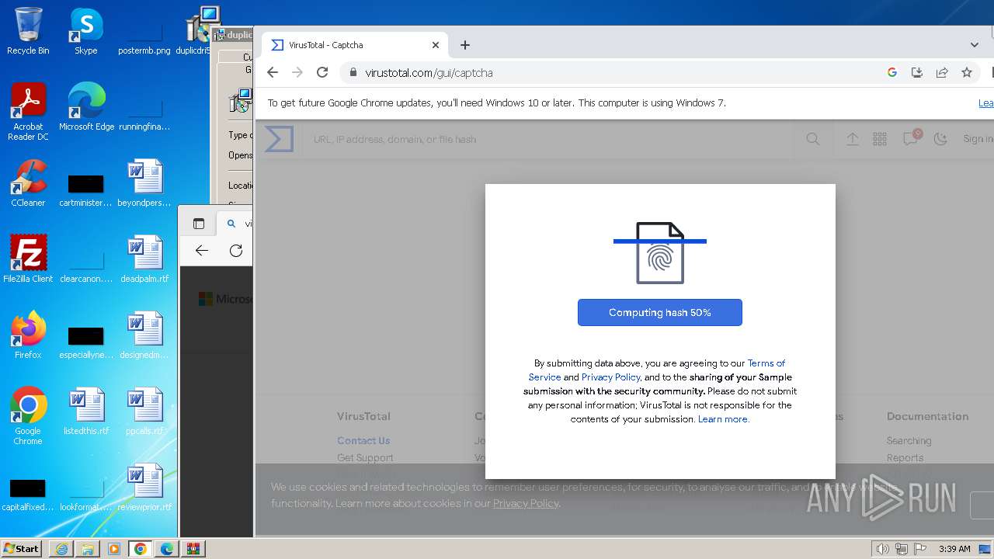Image resolution: width=994 pixels, height=559 pixels.
Task: Close the VirusTotal - Captcha tab
Action: pos(436,45)
